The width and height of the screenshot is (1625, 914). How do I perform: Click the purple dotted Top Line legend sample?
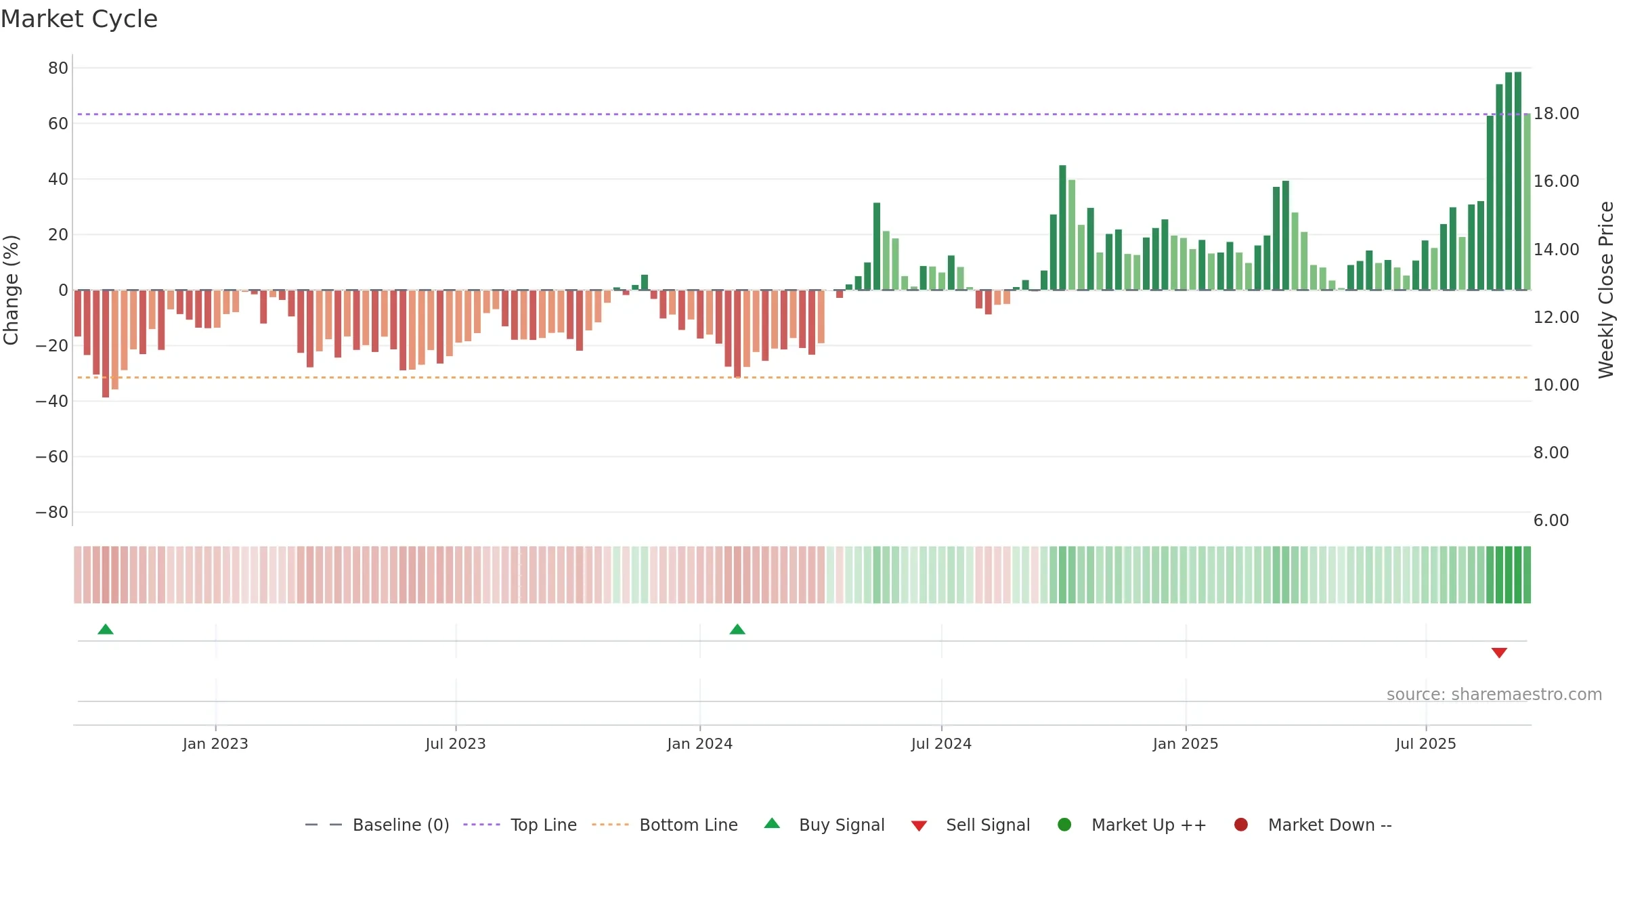click(481, 825)
